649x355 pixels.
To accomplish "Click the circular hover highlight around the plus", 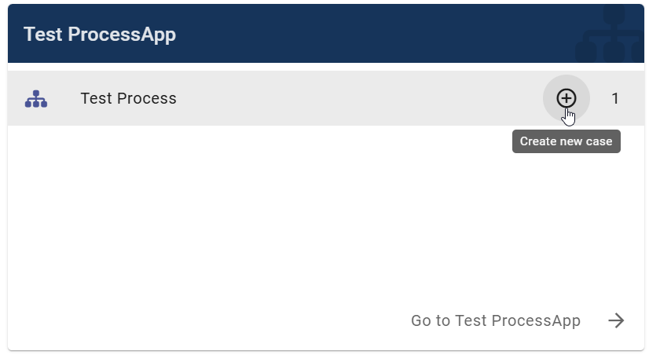I will (x=552, y=88).
